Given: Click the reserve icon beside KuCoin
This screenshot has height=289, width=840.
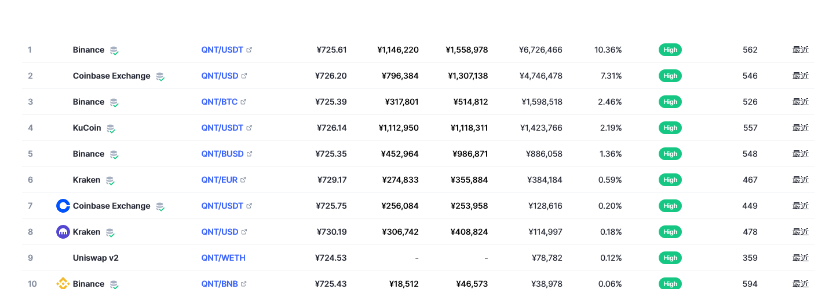Looking at the screenshot, I should [111, 128].
